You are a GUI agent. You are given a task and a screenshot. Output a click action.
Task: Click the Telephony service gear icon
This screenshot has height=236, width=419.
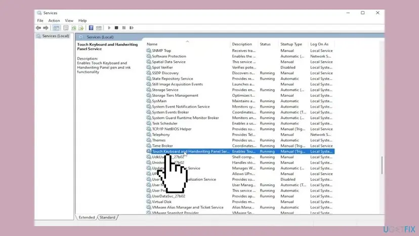point(149,134)
